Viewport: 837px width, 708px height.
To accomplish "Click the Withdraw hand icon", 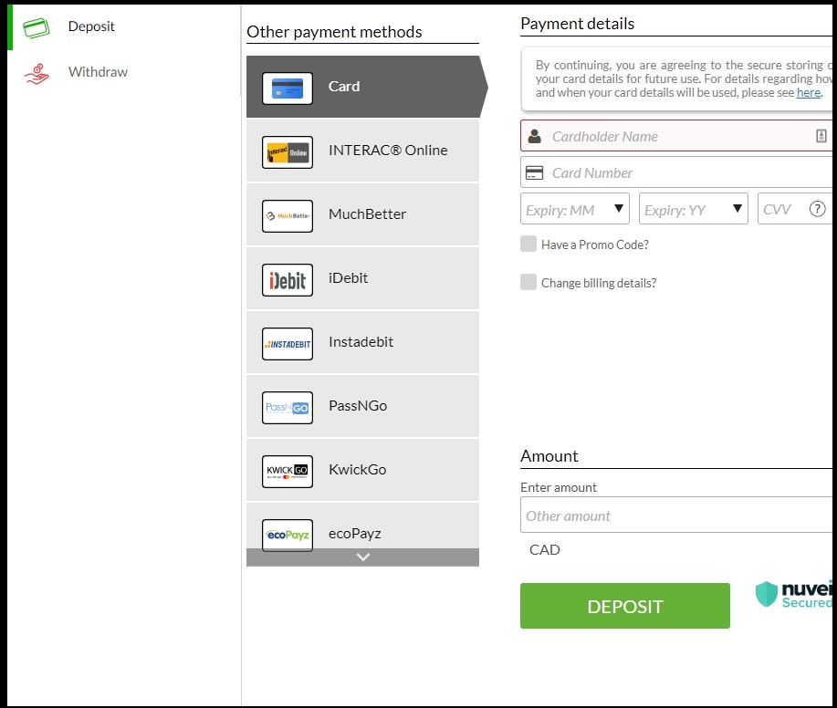I will click(x=35, y=71).
